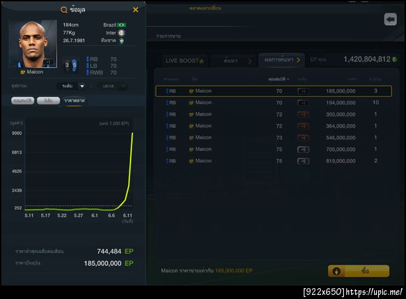
Task: Click the national team crest icon
Action: (121, 41)
